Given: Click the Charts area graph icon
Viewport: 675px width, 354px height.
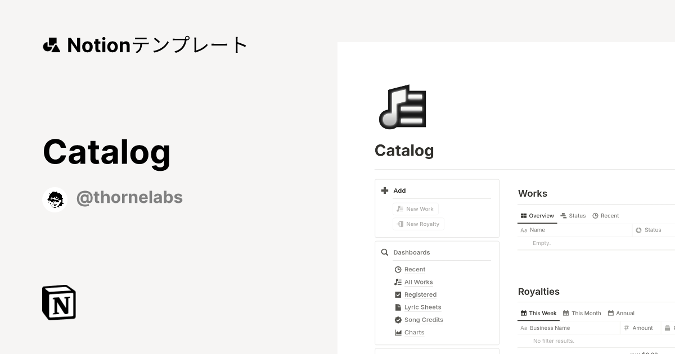Looking at the screenshot, I should [x=398, y=333].
